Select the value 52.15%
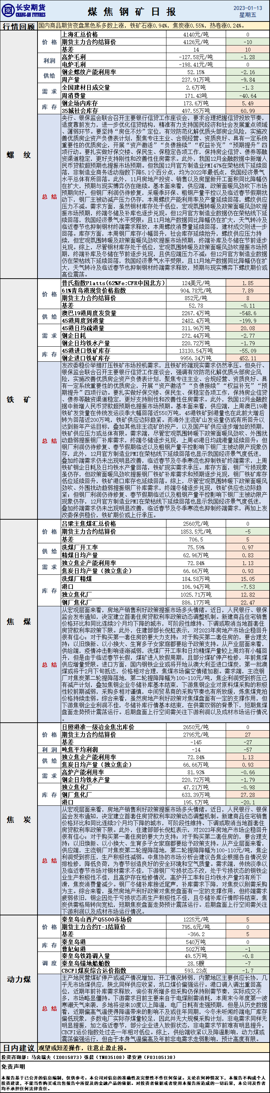The width and height of the screenshot is (270, 1093). point(195,72)
